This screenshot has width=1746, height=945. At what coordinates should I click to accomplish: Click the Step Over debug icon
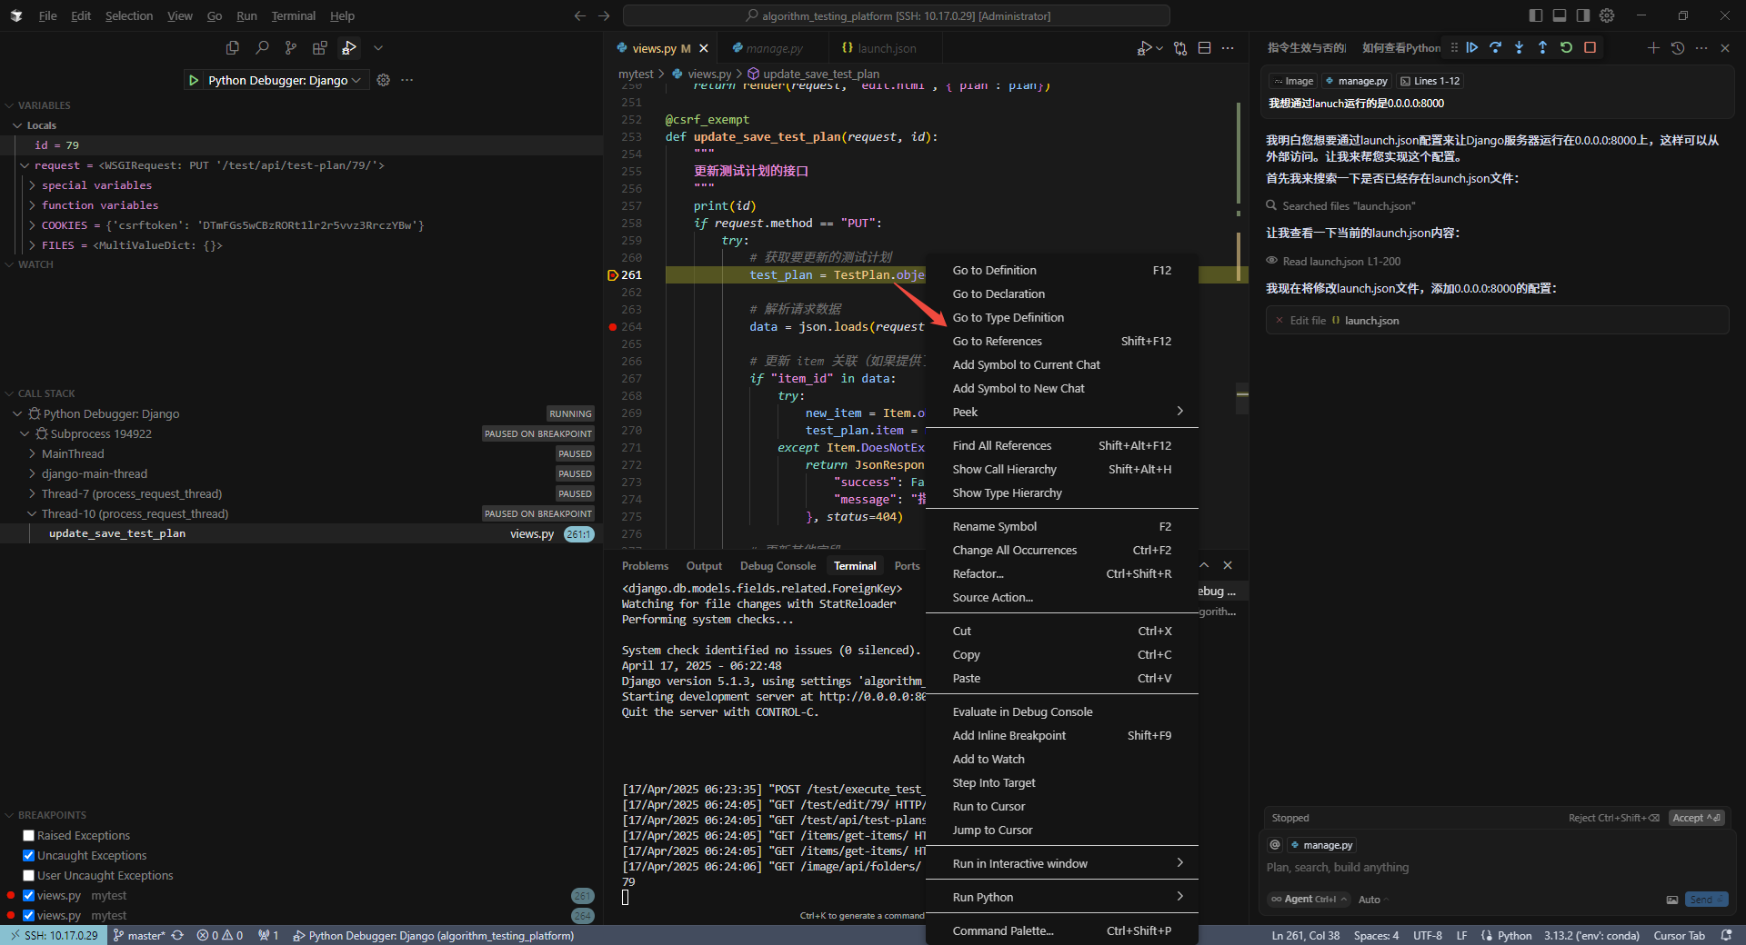point(1496,47)
